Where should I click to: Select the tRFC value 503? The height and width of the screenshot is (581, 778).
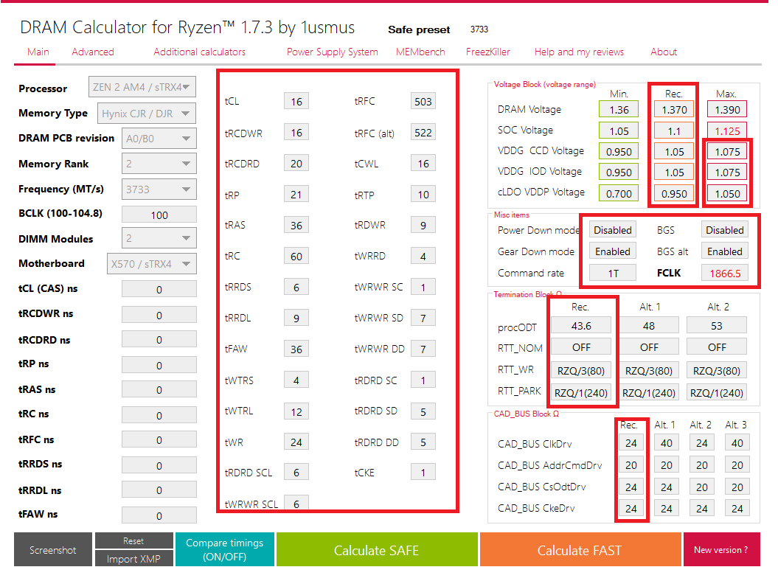pos(423,101)
